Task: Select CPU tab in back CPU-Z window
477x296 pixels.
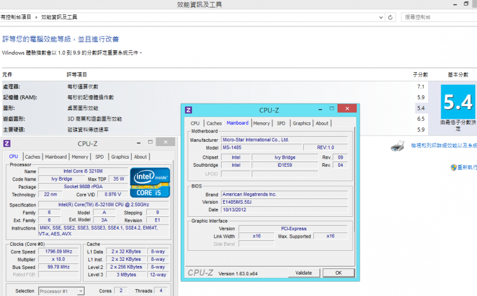Action: 13,156
